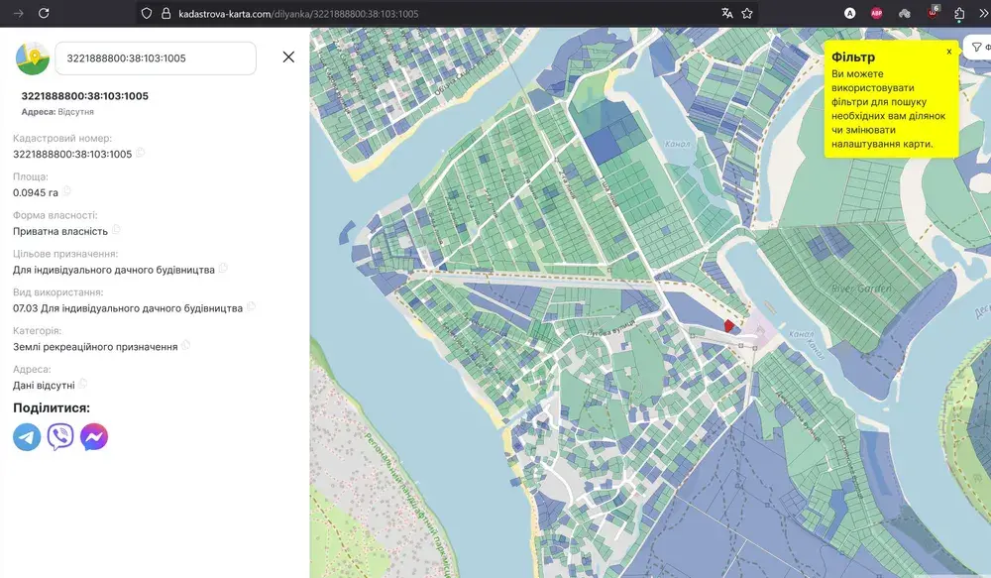Image resolution: width=991 pixels, height=578 pixels.
Task: Bookmark this page with the star icon
Action: (747, 13)
